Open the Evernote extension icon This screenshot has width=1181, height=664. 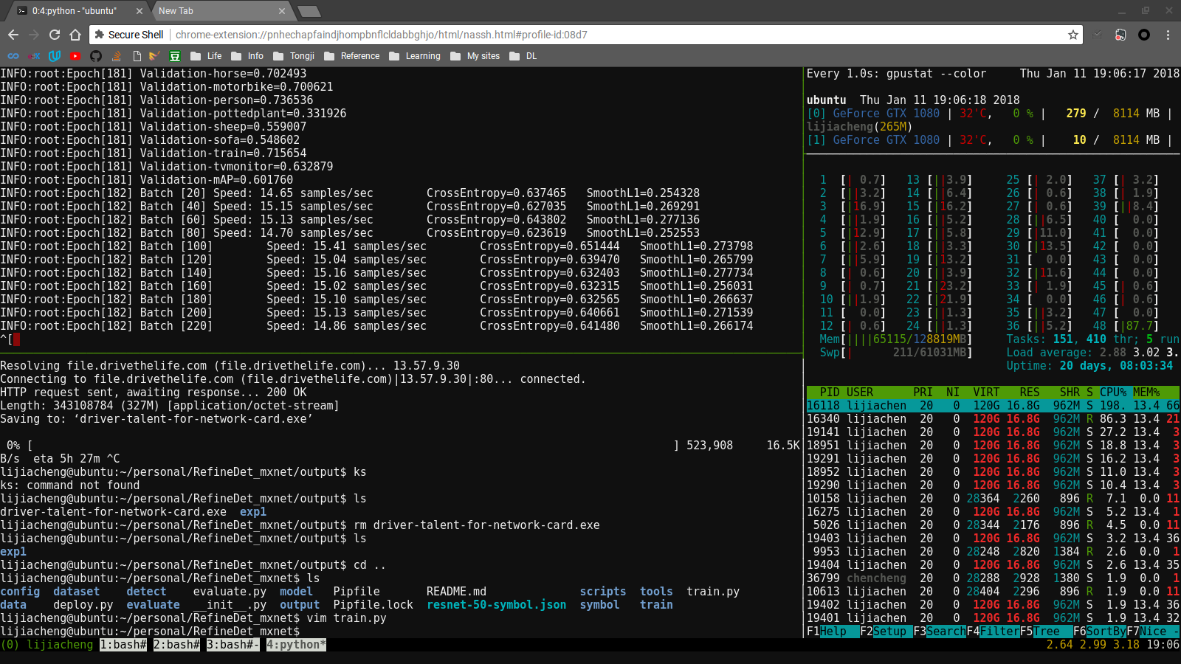(1120, 35)
